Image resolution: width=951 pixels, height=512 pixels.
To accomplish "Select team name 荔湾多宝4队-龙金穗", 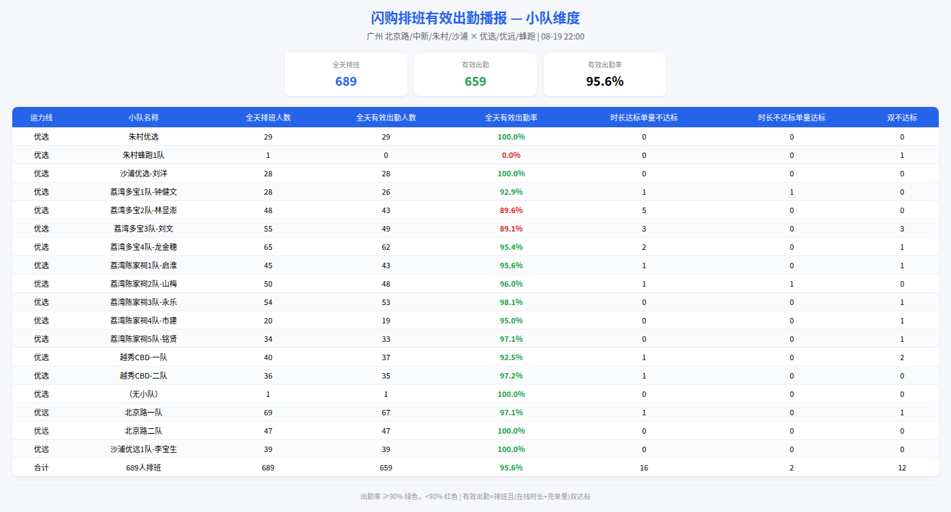I will [144, 247].
